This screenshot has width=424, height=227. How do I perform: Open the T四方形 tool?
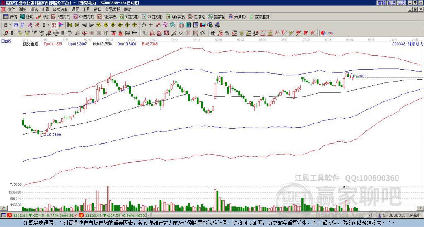[x=129, y=17]
